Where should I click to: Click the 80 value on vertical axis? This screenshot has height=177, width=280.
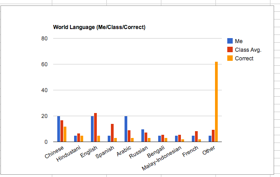pos(45,39)
